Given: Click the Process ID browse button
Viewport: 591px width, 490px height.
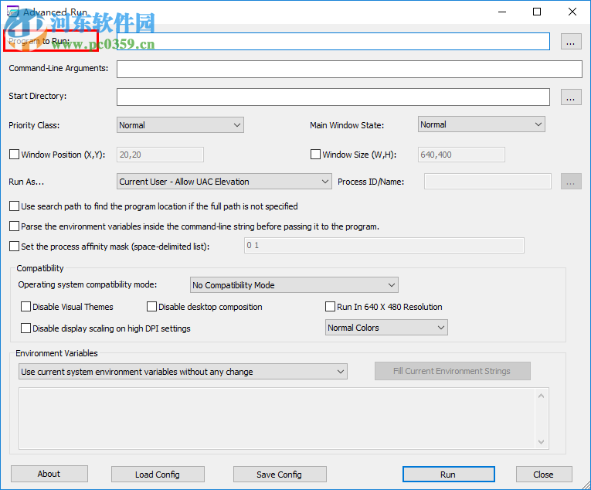Looking at the screenshot, I should [571, 182].
